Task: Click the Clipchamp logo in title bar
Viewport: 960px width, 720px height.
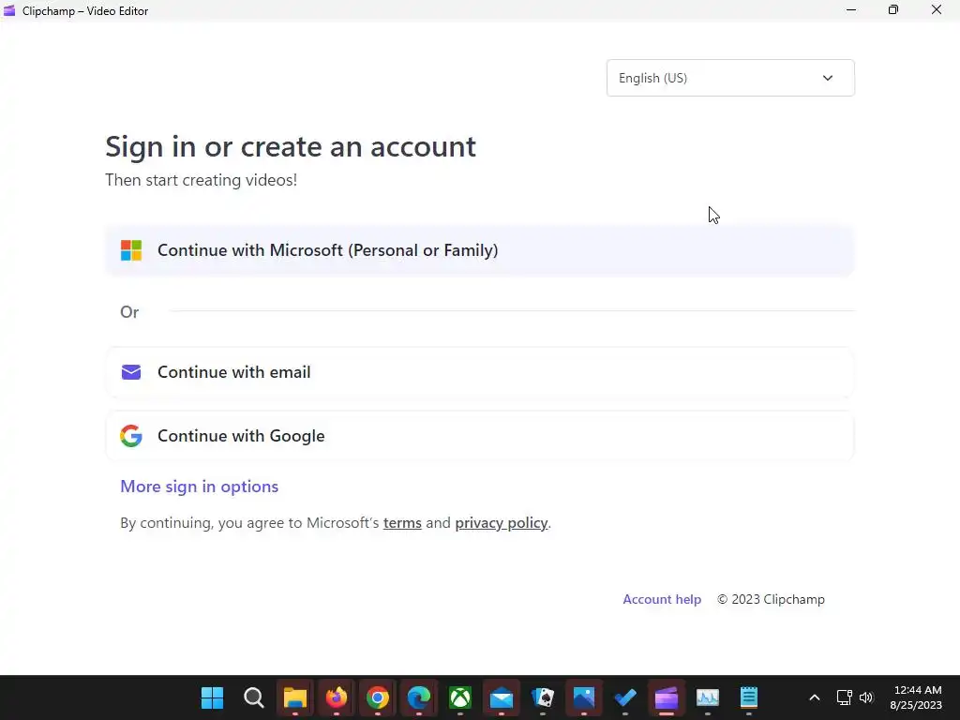Action: [x=9, y=10]
